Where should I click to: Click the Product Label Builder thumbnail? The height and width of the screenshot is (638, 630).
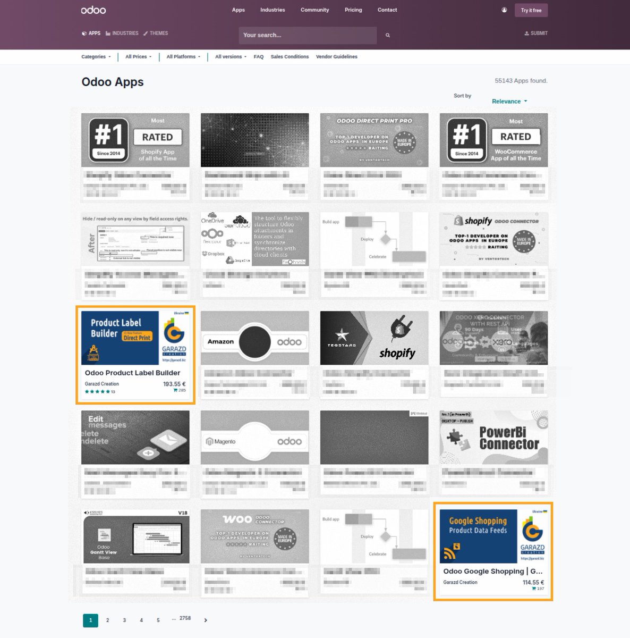pos(135,338)
